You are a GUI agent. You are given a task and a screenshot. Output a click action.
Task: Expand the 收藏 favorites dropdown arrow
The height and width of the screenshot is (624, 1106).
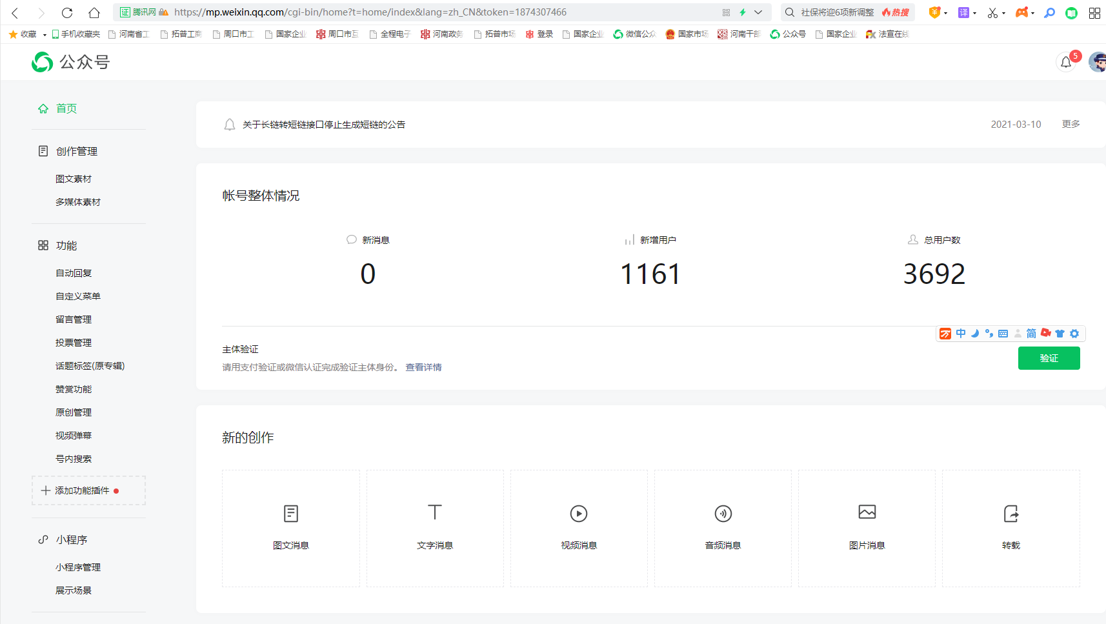tap(45, 35)
